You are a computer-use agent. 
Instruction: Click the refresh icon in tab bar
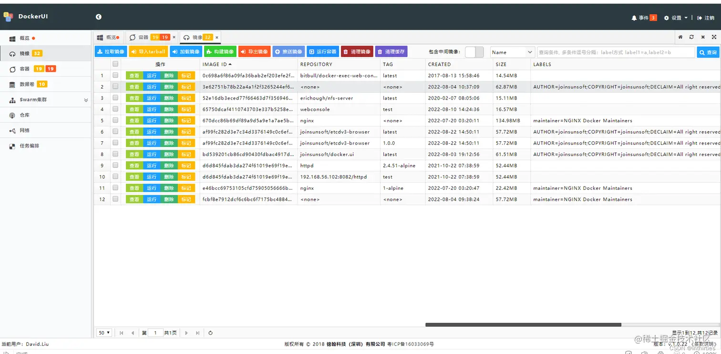[x=691, y=37]
